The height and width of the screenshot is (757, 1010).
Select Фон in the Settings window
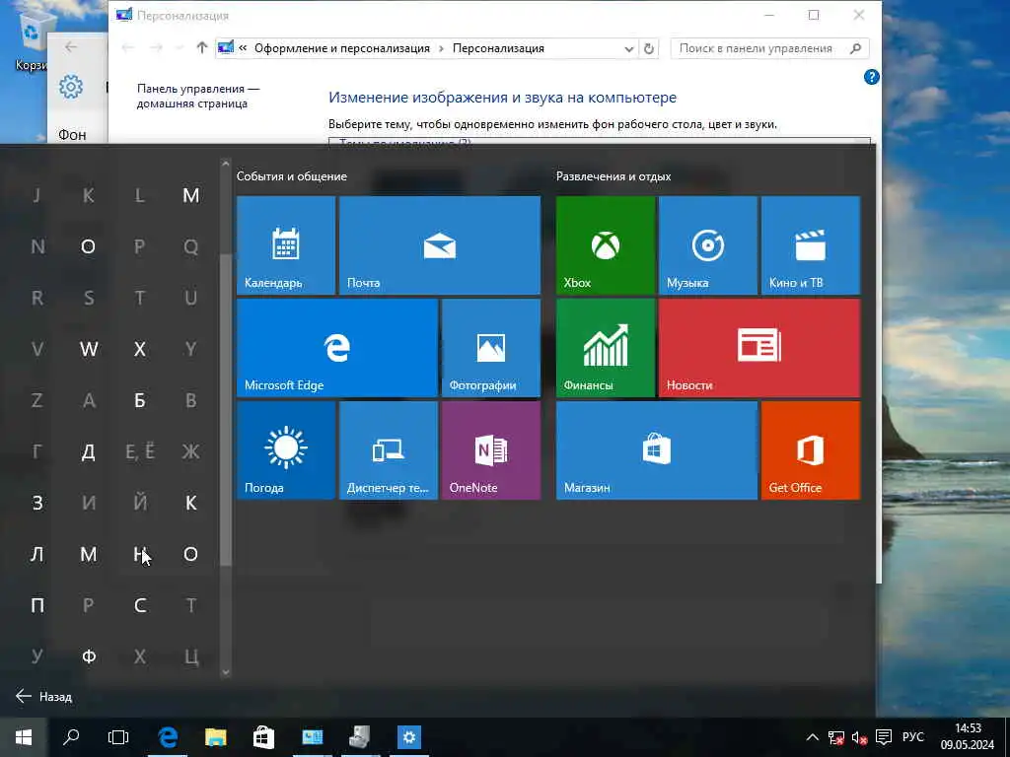72,134
